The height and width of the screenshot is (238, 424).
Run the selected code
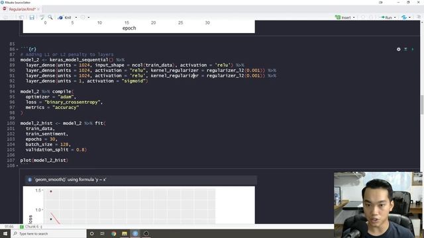(x=386, y=18)
